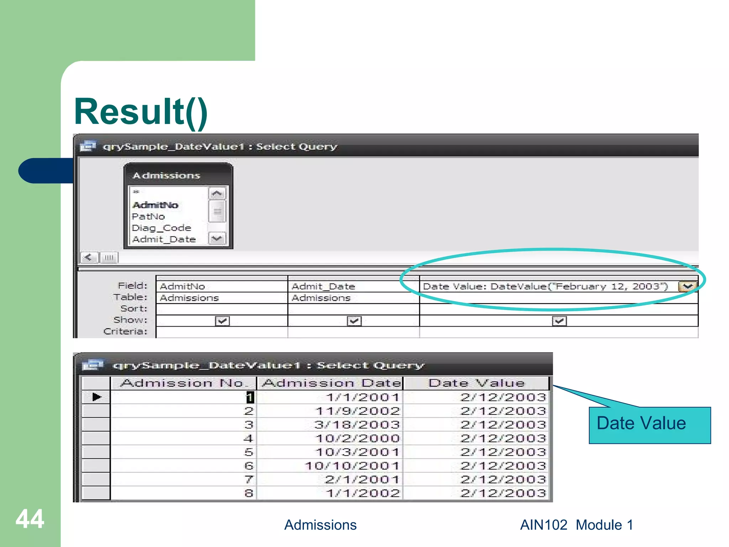Click Date Value column header
The height and width of the screenshot is (547, 729).
pyautogui.click(x=476, y=383)
